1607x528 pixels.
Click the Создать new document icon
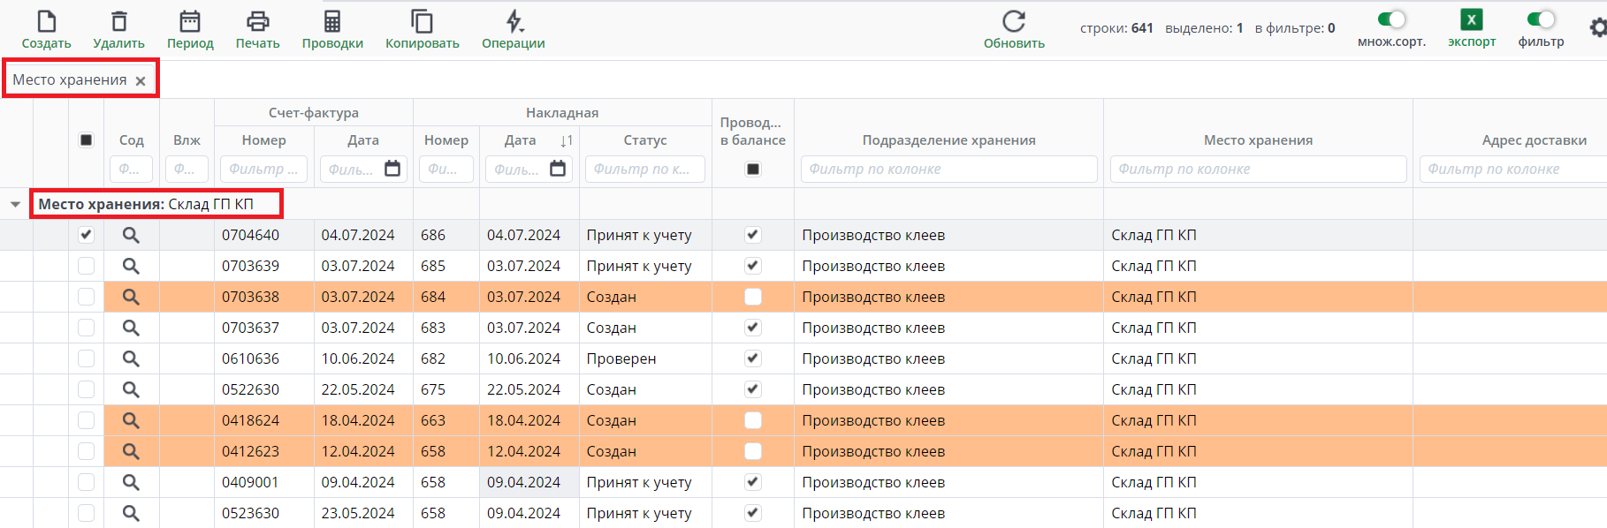click(x=46, y=21)
